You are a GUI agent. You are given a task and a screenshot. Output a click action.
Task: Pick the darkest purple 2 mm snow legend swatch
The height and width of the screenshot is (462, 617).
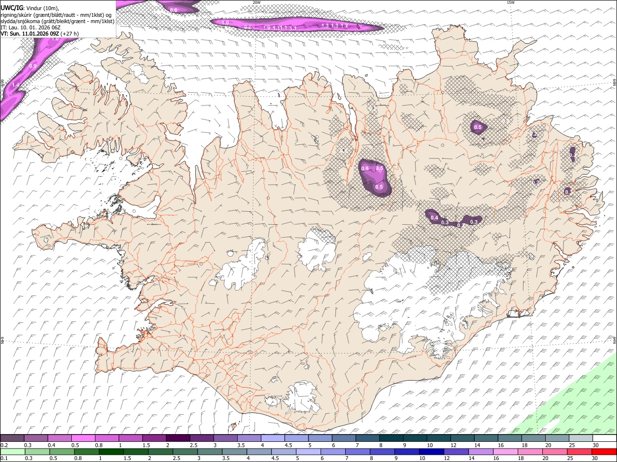coord(177,438)
